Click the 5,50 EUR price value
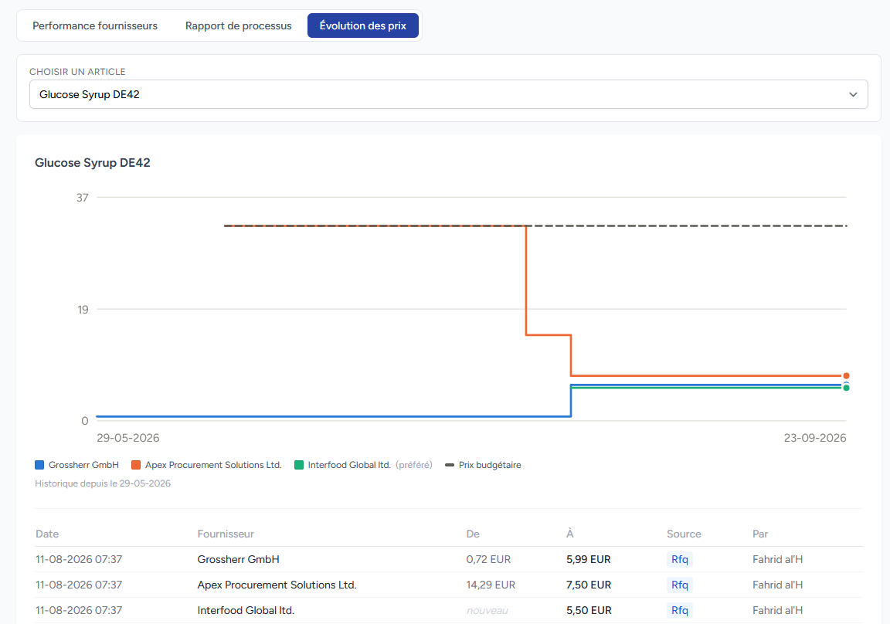 (589, 610)
